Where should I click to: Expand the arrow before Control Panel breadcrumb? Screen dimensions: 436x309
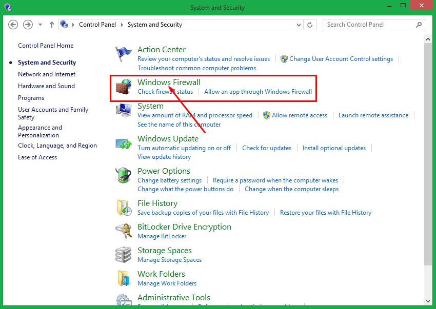[73, 25]
